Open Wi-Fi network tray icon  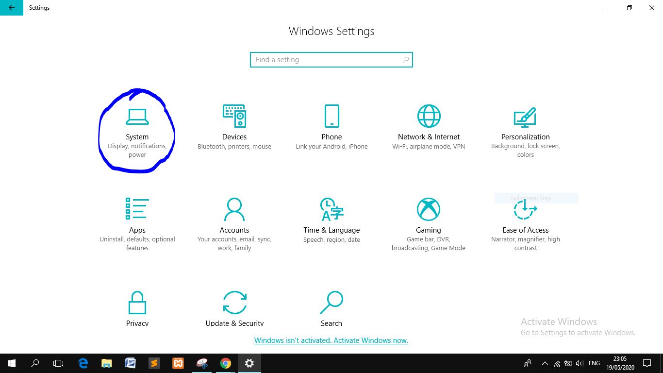(x=557, y=363)
